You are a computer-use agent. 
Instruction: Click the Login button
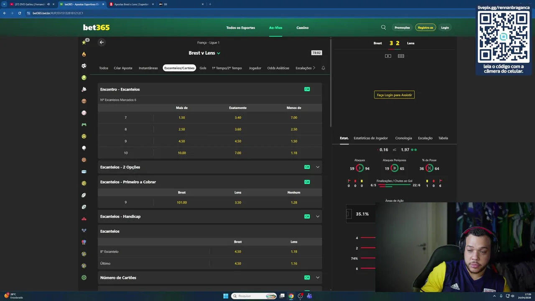point(445,28)
